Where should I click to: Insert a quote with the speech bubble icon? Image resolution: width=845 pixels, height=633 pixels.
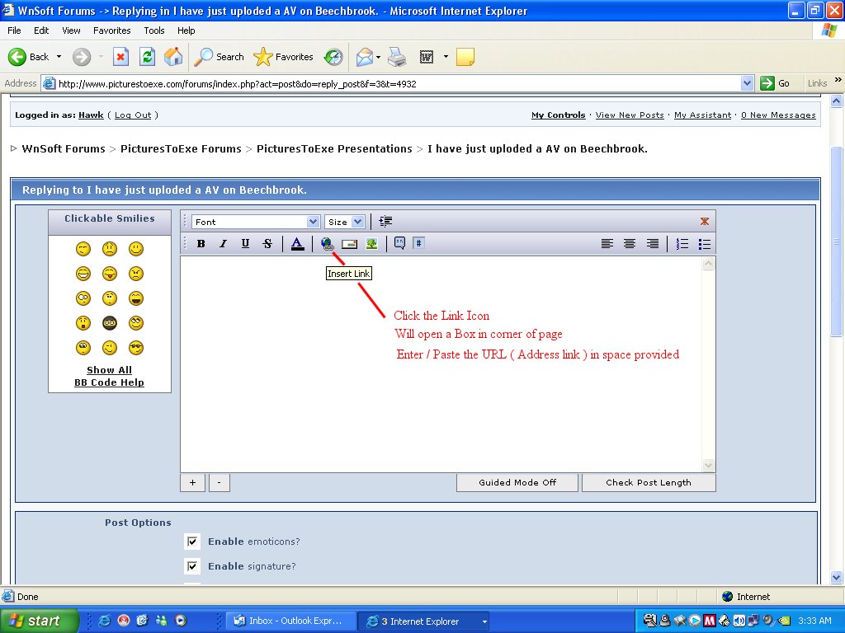click(399, 243)
